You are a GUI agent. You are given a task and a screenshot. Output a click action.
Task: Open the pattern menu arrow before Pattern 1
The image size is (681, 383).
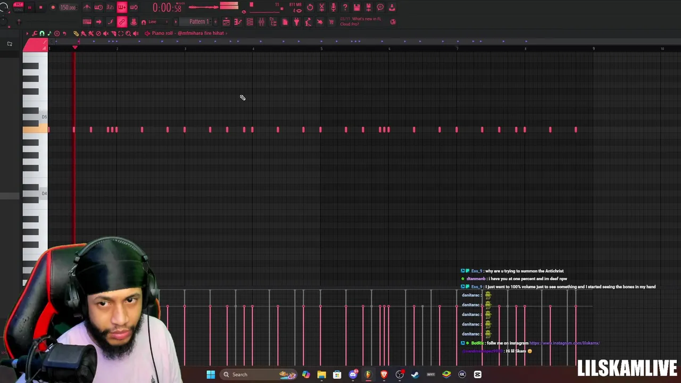[176, 22]
